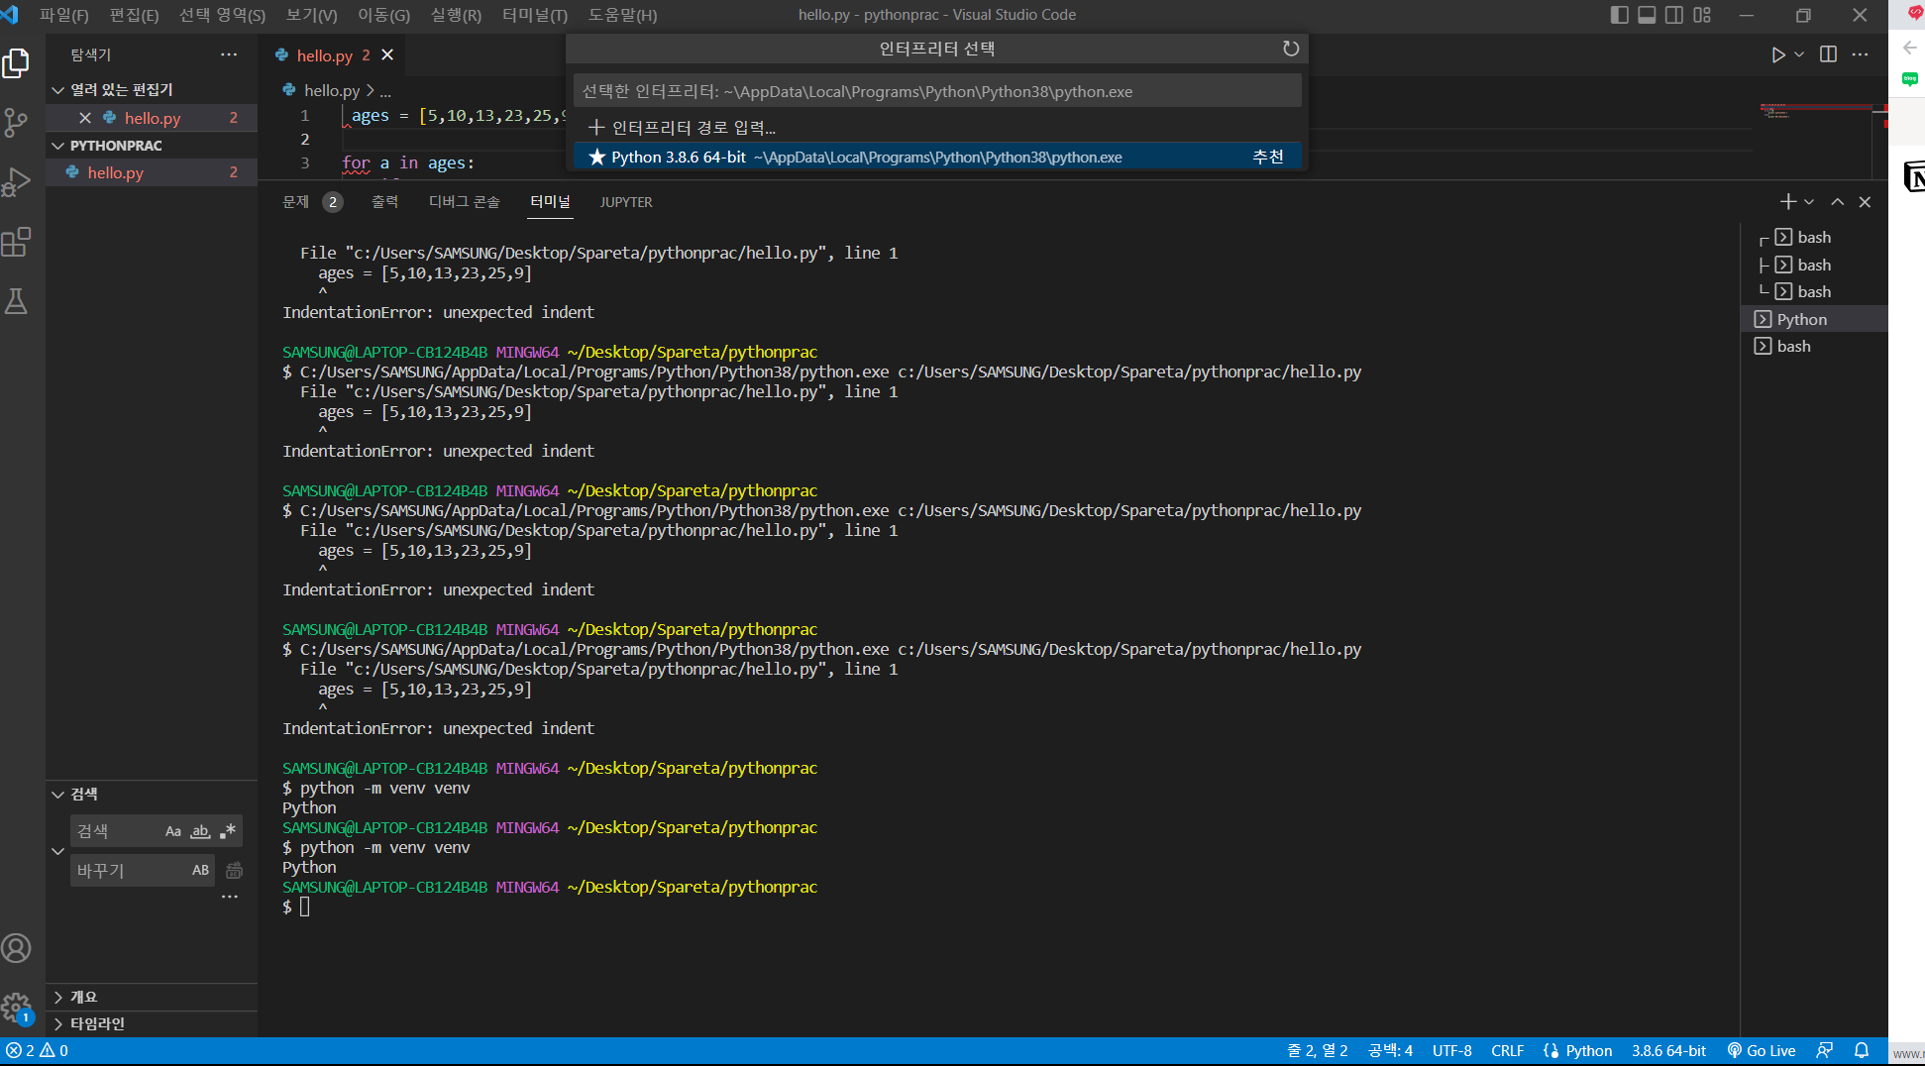Image resolution: width=1925 pixels, height=1066 pixels.
Task: Open new terminal profile dropdown arrow
Action: [1809, 202]
